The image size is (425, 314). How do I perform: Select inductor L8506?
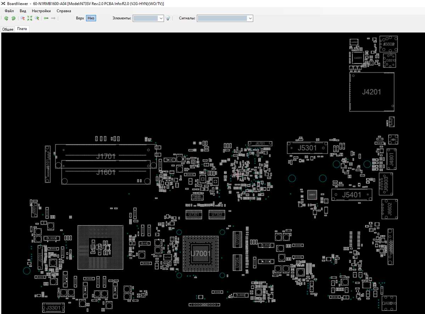click(266, 245)
